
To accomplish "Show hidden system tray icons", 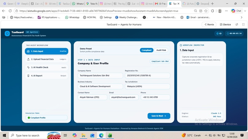I will (x=206, y=135).
